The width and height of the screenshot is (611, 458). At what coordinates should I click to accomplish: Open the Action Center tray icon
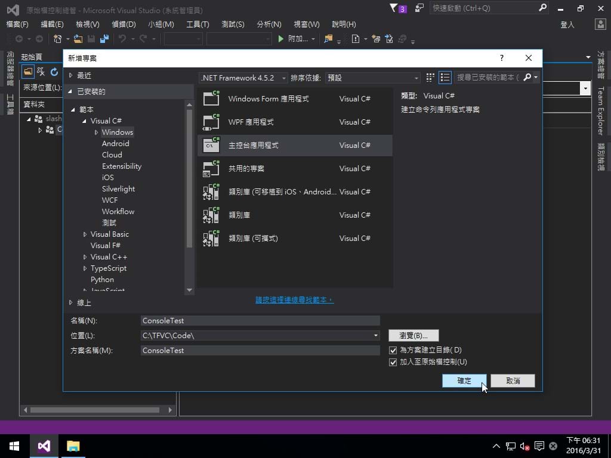539,446
